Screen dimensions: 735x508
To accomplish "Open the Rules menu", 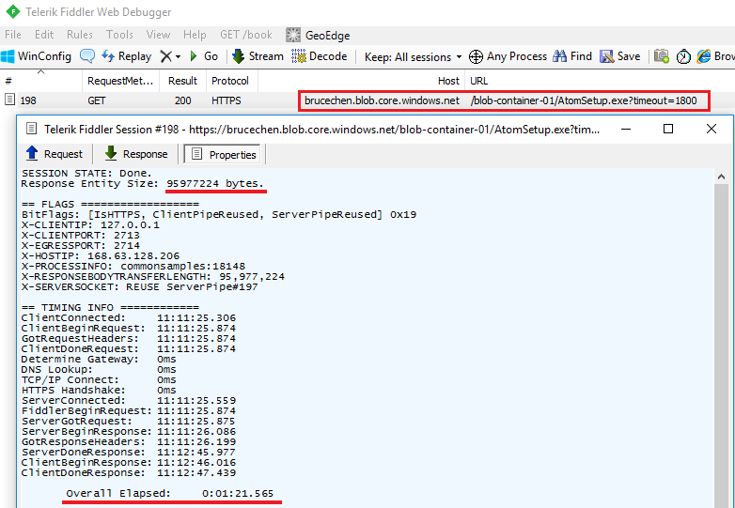I will pyautogui.click(x=79, y=35).
